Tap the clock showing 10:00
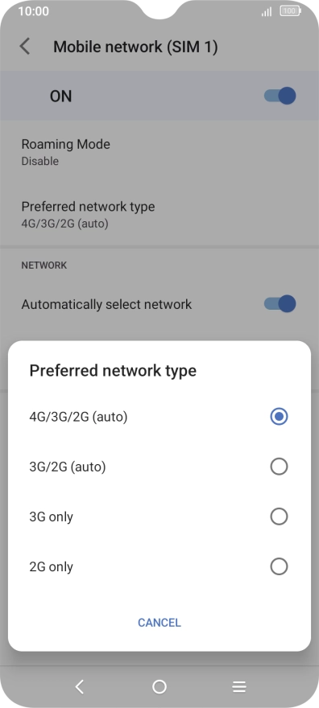Image resolution: width=319 pixels, height=708 pixels. [34, 10]
